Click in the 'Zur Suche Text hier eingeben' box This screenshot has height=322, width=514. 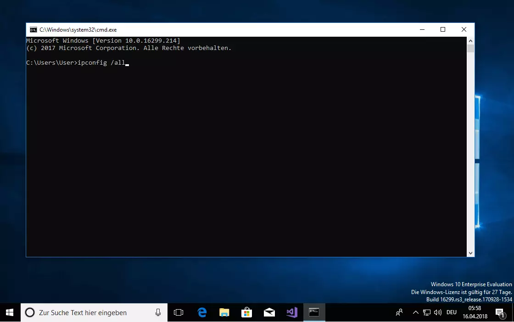(x=92, y=312)
